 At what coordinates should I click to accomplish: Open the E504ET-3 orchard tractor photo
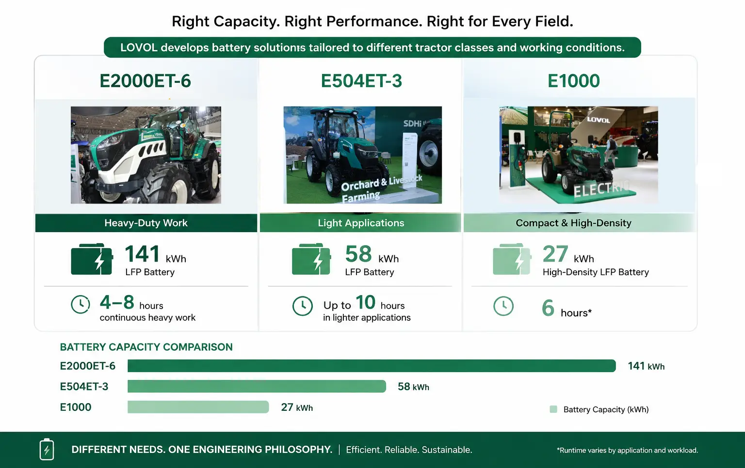pos(363,155)
